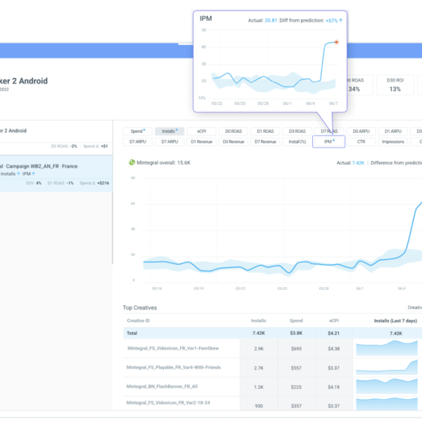Open Mintegral_FS_Playable_FR_Var4-With-Friends creative
Screen dimensions: 422x422
(174, 367)
